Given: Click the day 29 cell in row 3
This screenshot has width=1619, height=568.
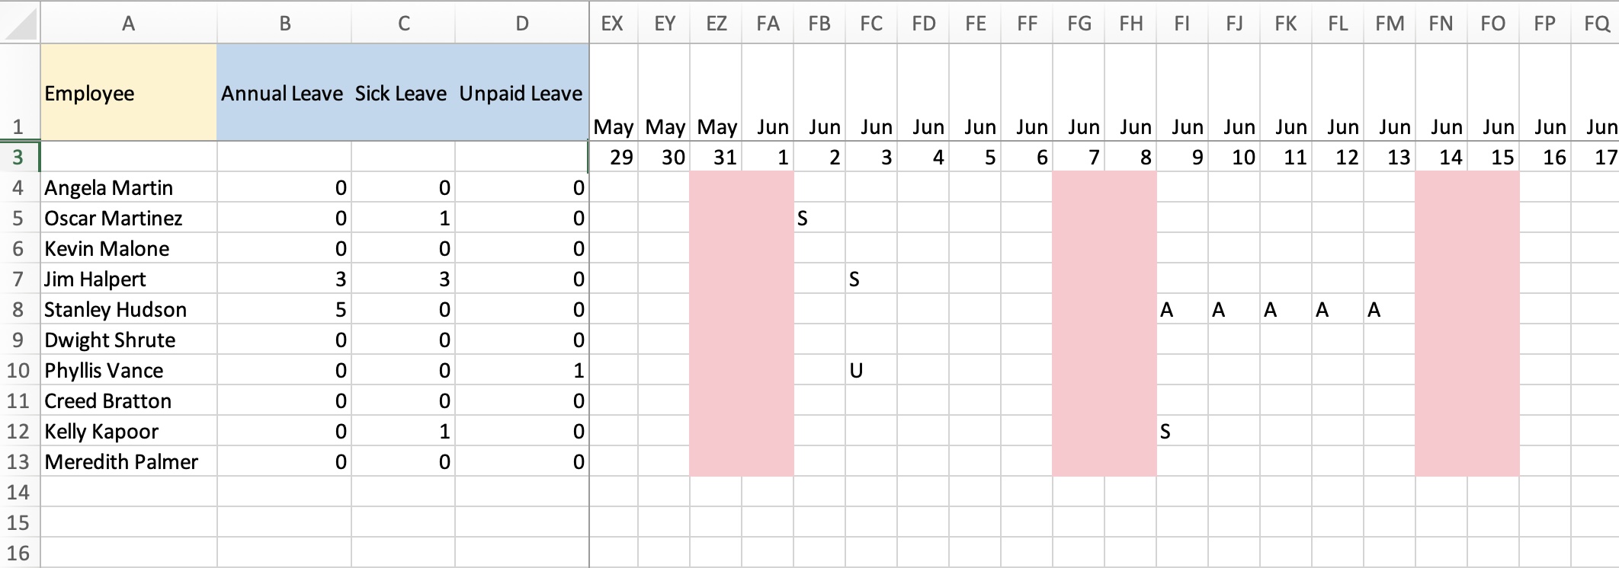Looking at the screenshot, I should tap(614, 157).
